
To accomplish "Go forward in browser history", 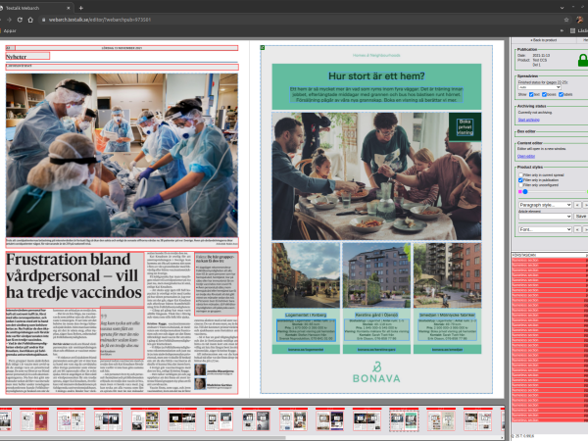I will (9, 20).
